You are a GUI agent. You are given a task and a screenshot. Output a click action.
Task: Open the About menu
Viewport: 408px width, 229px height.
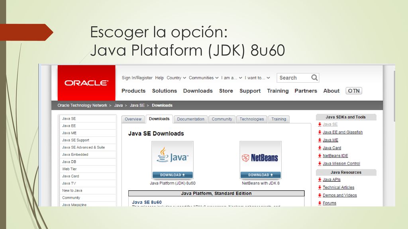(331, 91)
